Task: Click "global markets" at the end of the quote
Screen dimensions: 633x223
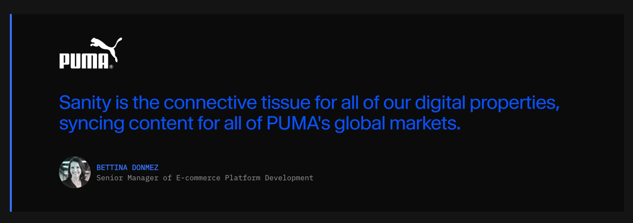Action: click(398, 123)
